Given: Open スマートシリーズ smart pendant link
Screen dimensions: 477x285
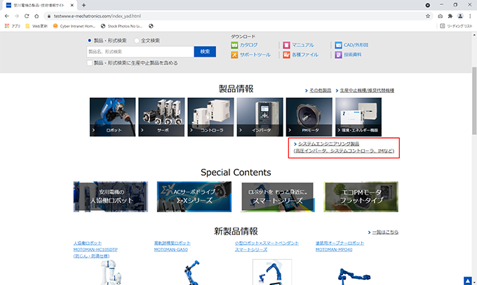Looking at the screenshot, I should click(267, 246).
